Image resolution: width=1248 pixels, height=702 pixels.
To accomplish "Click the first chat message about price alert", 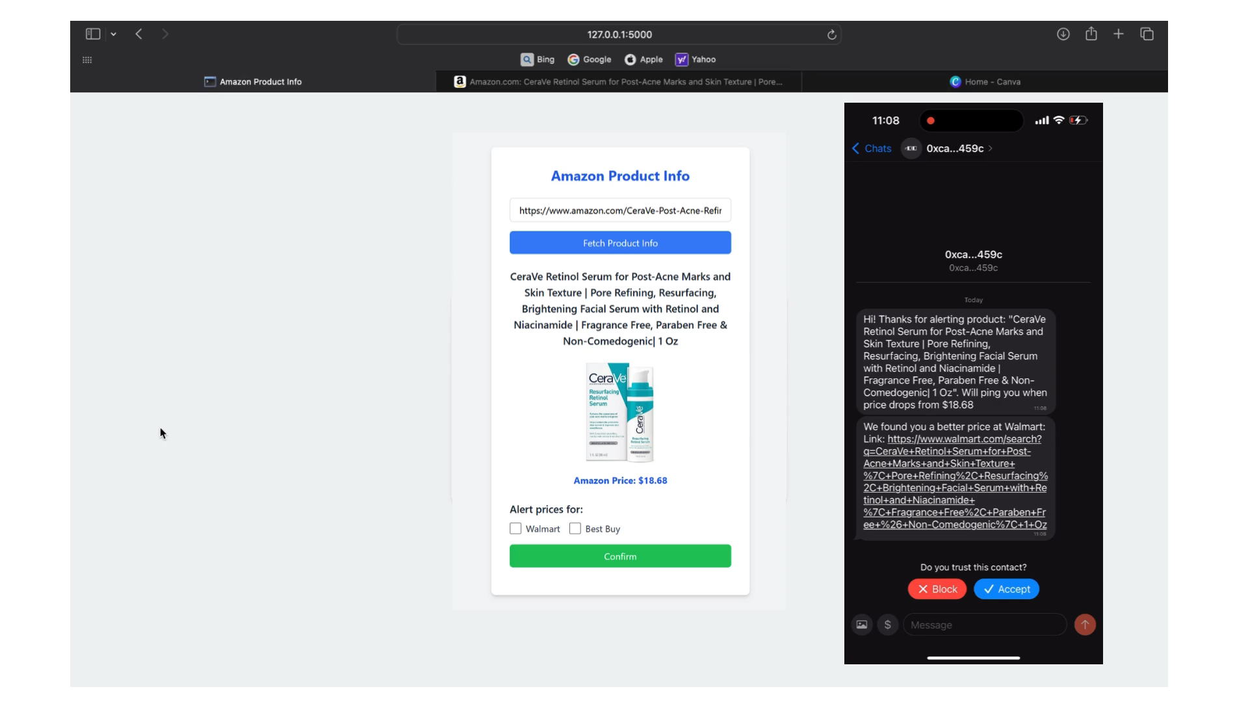I will (955, 362).
